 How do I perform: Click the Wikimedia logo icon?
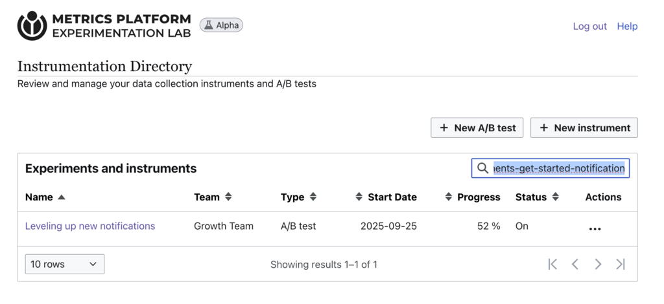click(32, 26)
